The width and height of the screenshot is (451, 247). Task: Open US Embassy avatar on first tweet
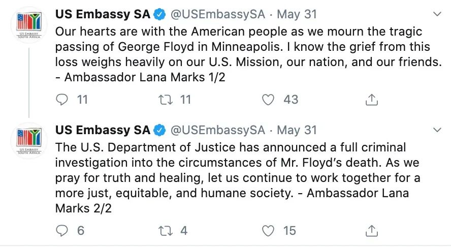(28, 25)
